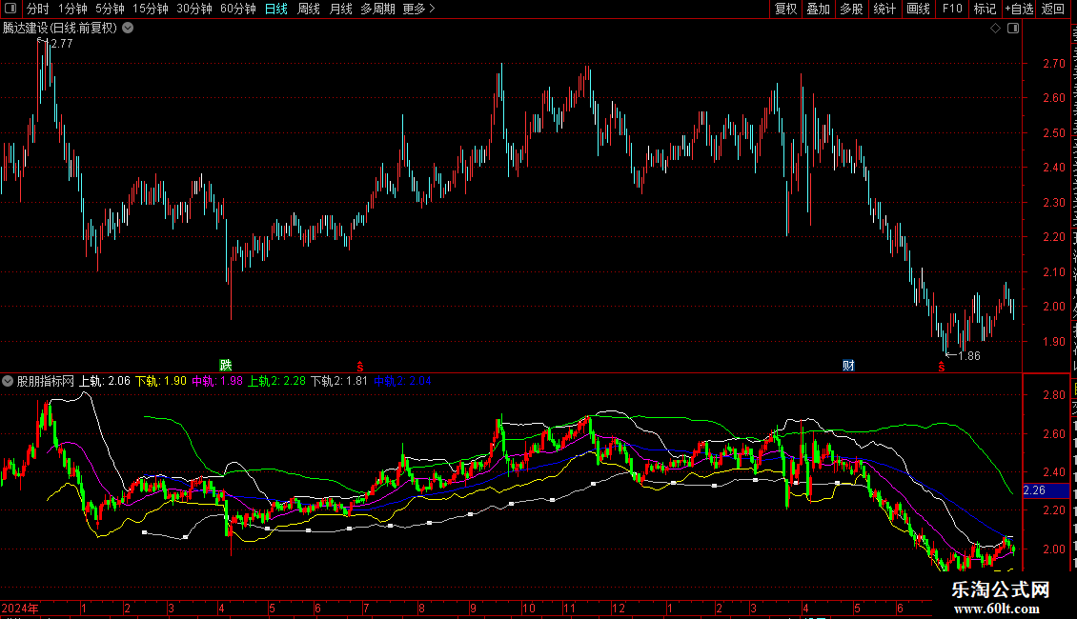
Task: Click the yellow 下轨: 1.90 value
Action: pyautogui.click(x=161, y=381)
